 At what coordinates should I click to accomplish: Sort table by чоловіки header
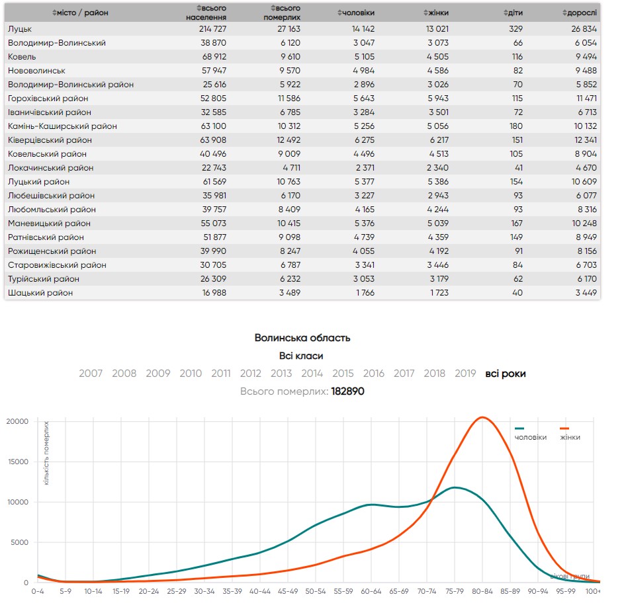356,13
